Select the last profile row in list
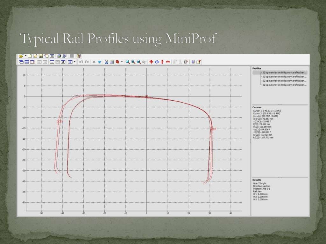Screen dimensions: 326x244 click(284, 85)
